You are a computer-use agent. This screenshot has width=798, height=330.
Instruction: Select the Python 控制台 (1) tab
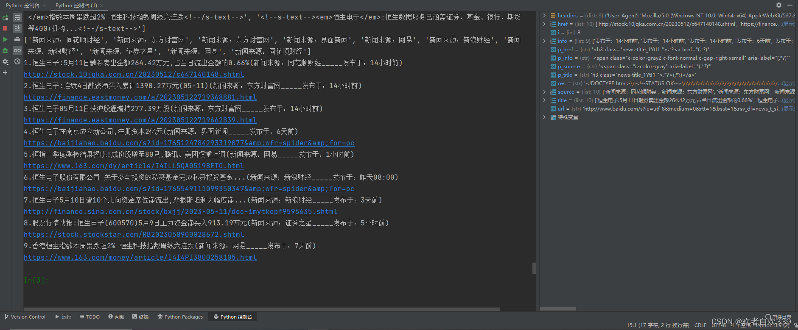point(76,6)
